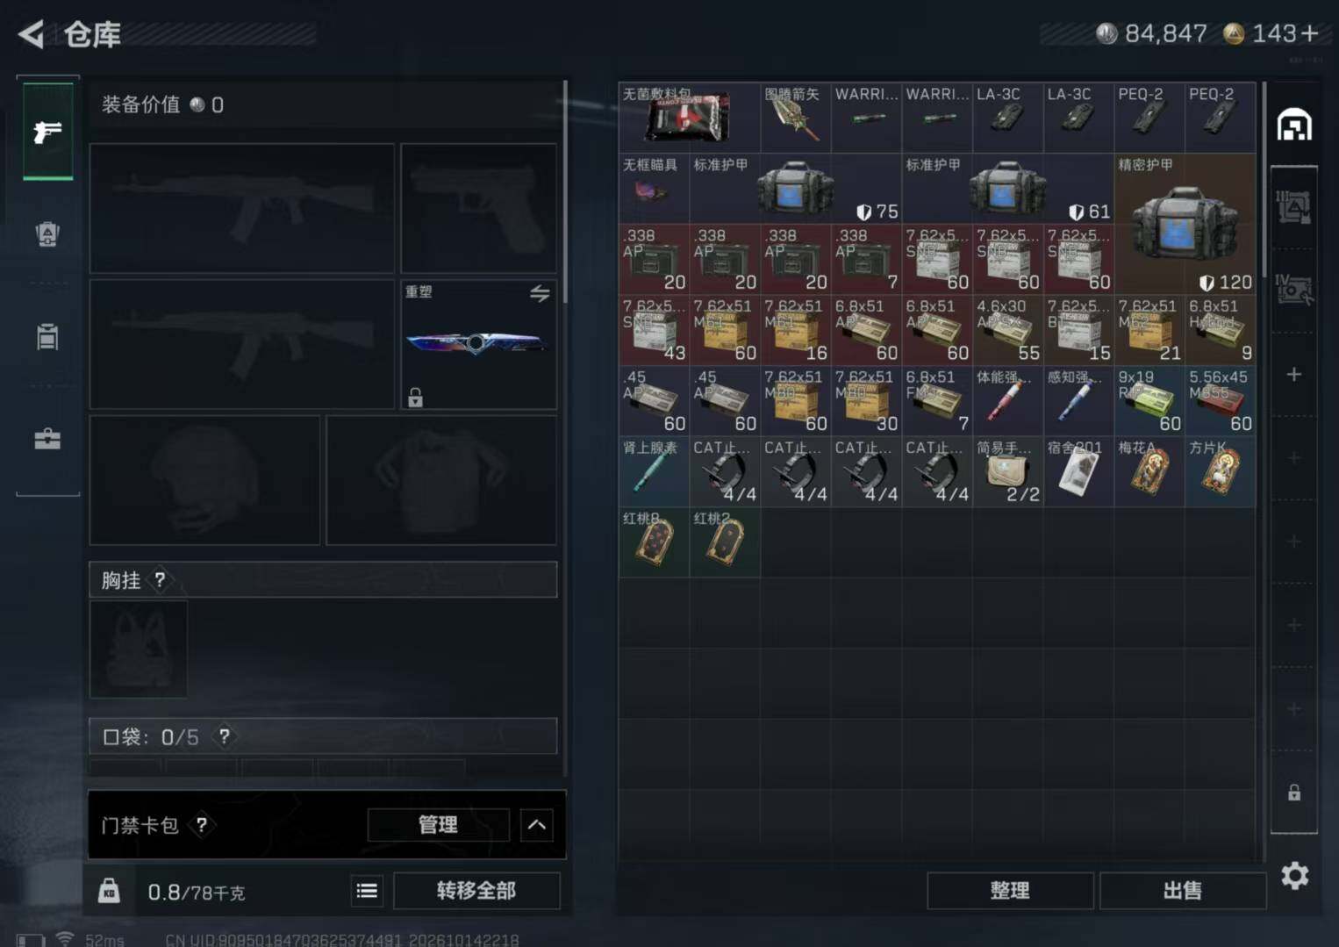Go back using the arrow beside 仓库
This screenshot has width=1339, height=947.
tap(32, 34)
